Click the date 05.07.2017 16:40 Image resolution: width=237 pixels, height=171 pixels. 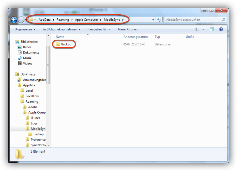pos(134,44)
